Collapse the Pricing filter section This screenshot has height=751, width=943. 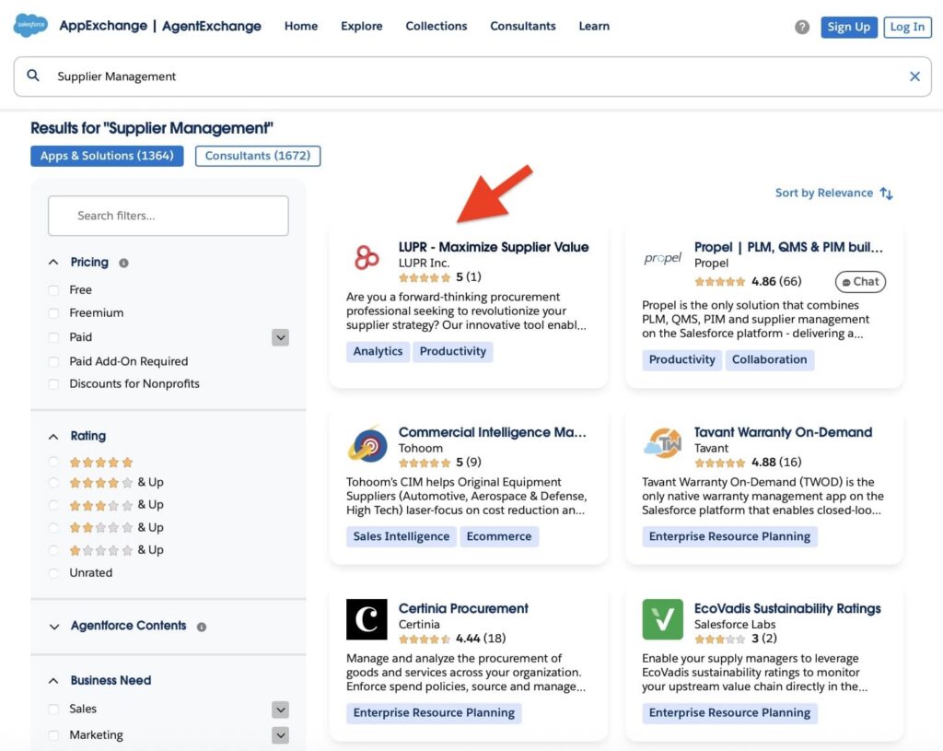click(52, 262)
